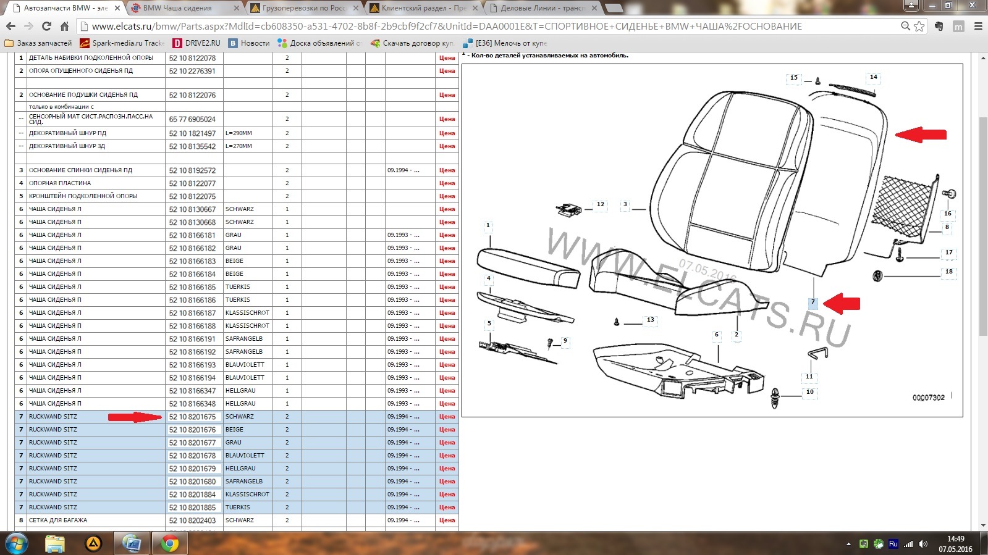The image size is (988, 555).
Task: Click 'Цена' for part 52 10 8202403
Action: pyautogui.click(x=447, y=520)
